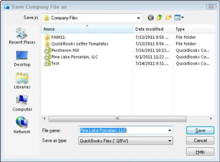Open Recent Places in sidebar
This screenshot has width=220, height=162.
pyautogui.click(x=22, y=36)
